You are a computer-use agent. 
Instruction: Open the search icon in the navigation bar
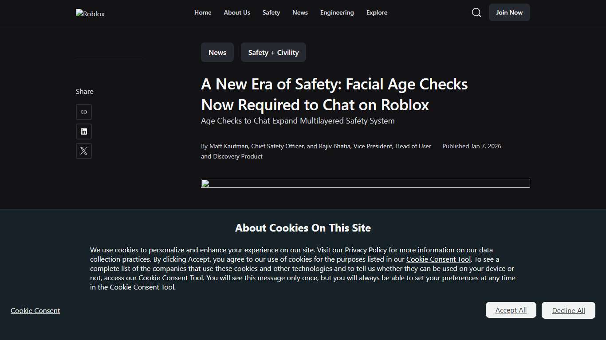(x=476, y=12)
